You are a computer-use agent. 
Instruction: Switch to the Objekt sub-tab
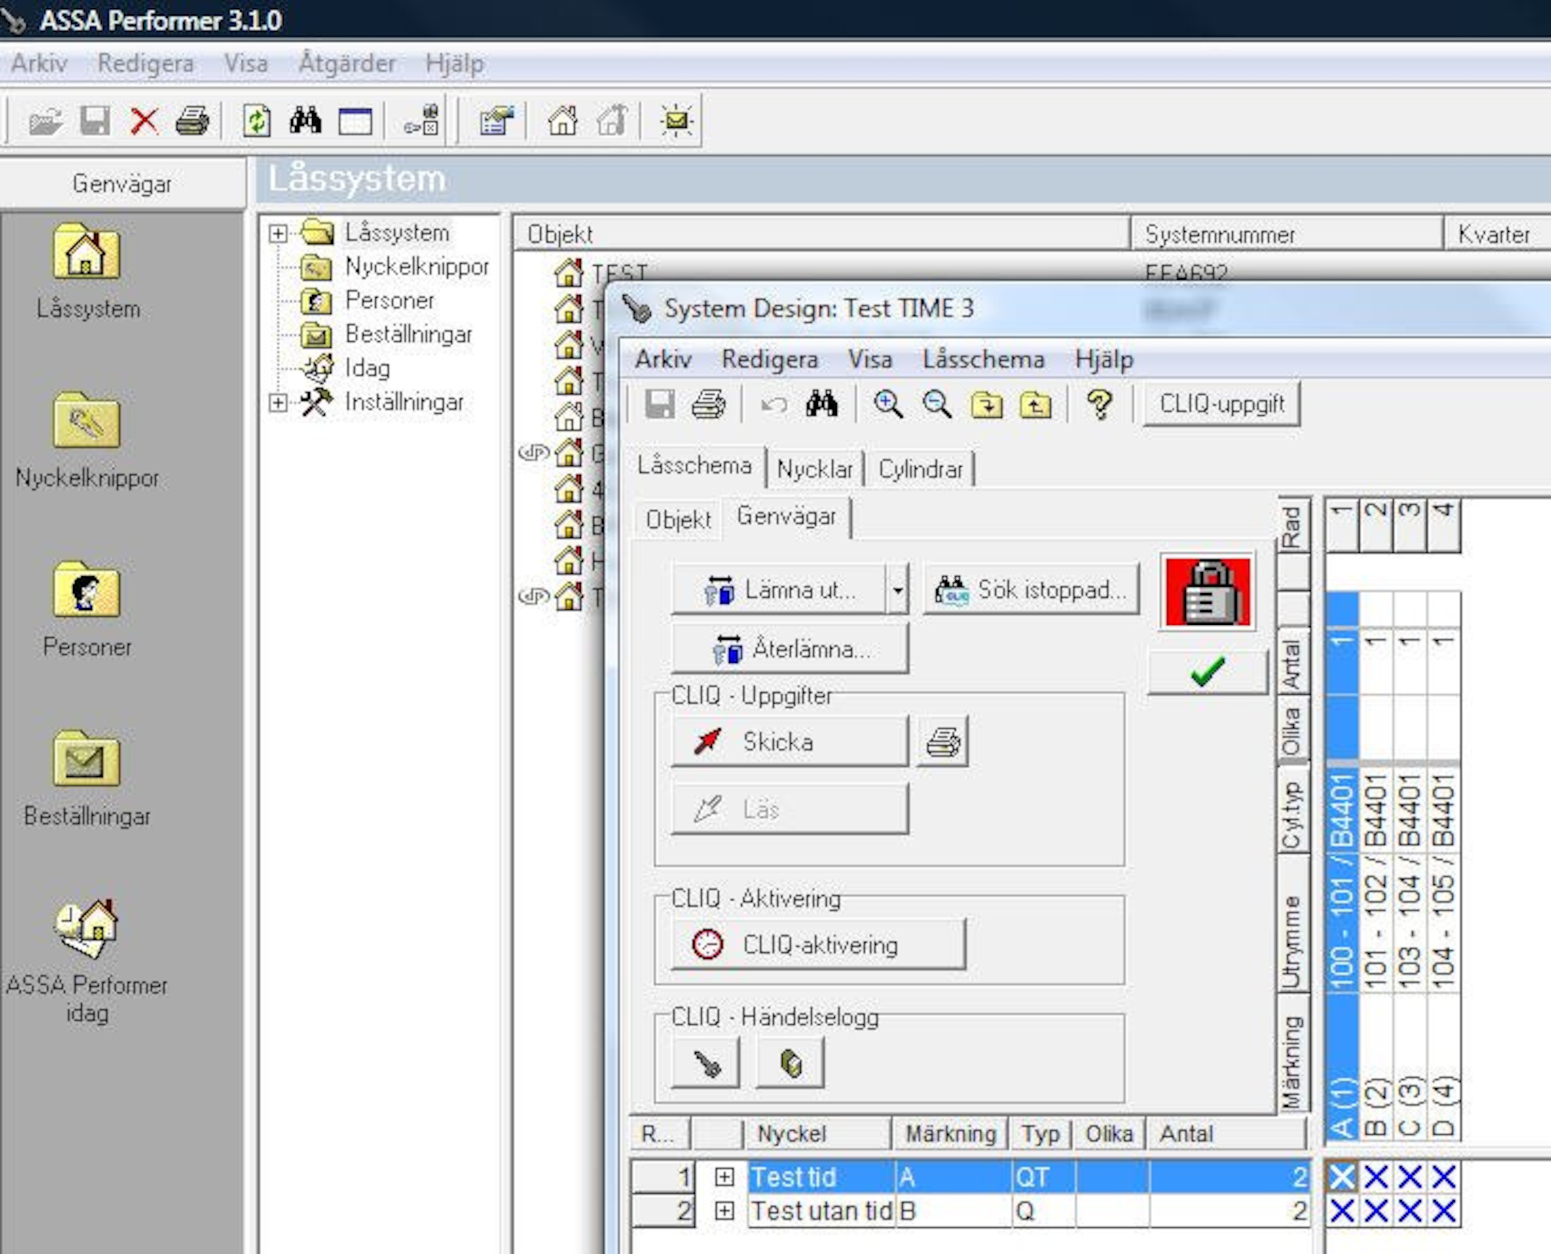678,519
